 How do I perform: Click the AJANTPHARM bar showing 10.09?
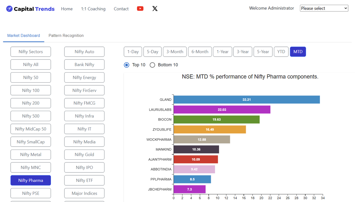(x=196, y=159)
